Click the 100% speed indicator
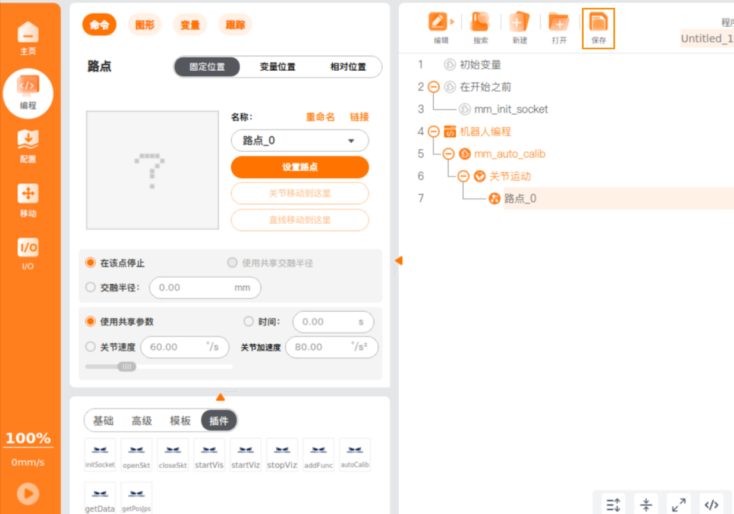The height and width of the screenshot is (514, 734). [28, 438]
